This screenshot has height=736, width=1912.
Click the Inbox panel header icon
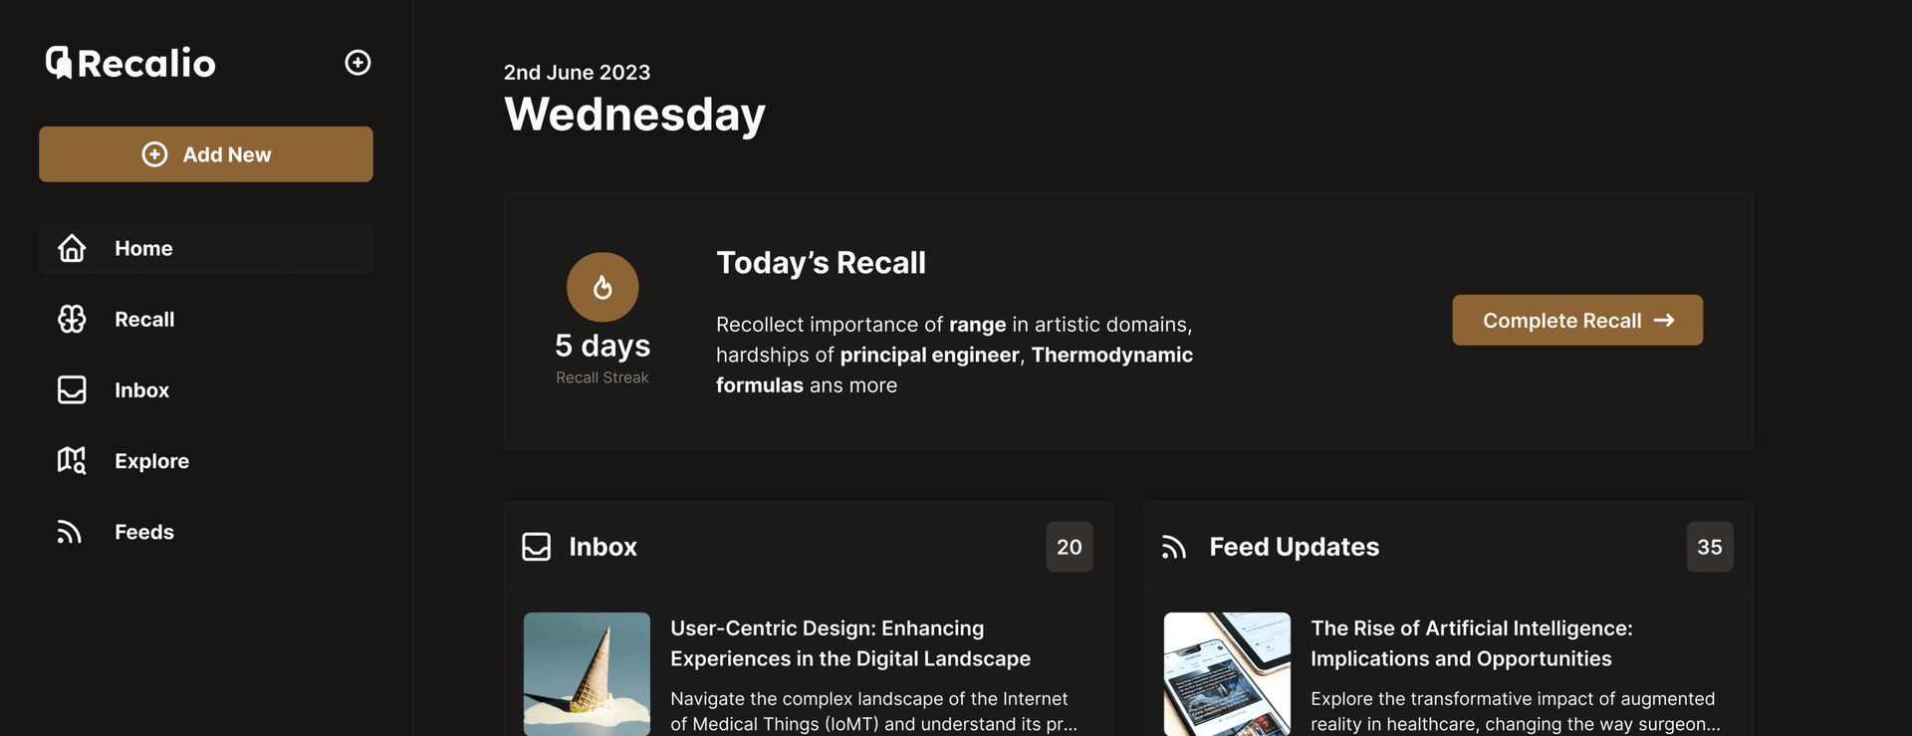[537, 547]
